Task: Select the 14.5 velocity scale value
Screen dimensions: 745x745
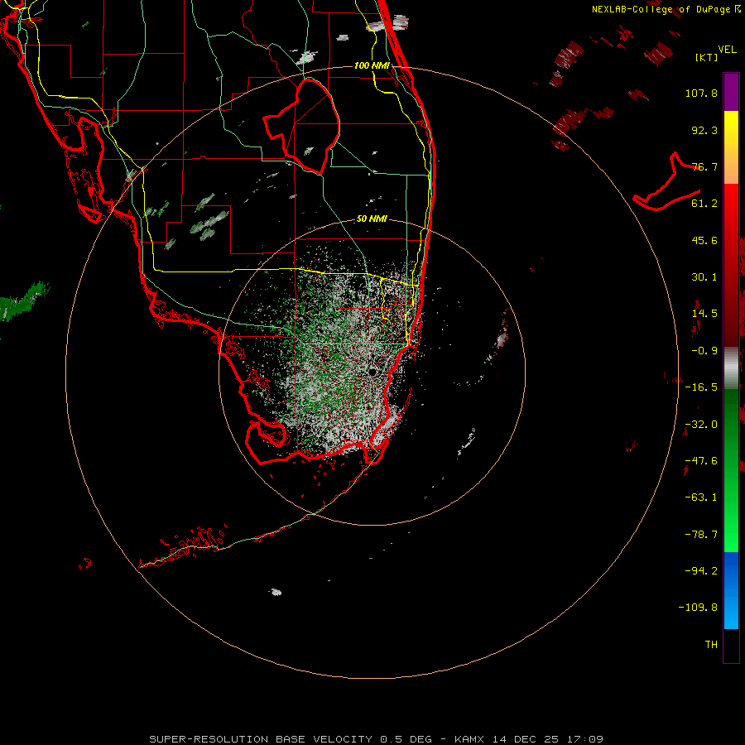Action: tap(704, 314)
